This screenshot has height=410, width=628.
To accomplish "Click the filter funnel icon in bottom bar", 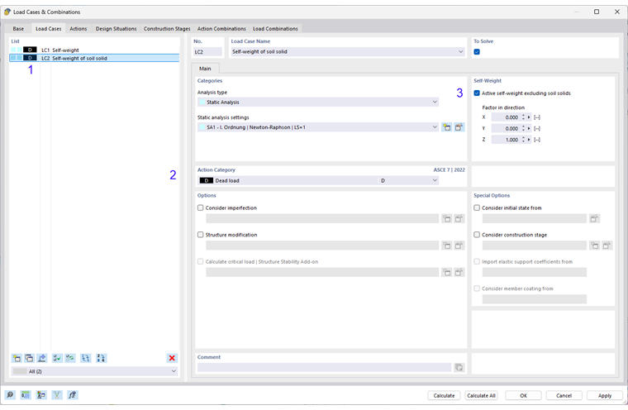I will pos(57,395).
